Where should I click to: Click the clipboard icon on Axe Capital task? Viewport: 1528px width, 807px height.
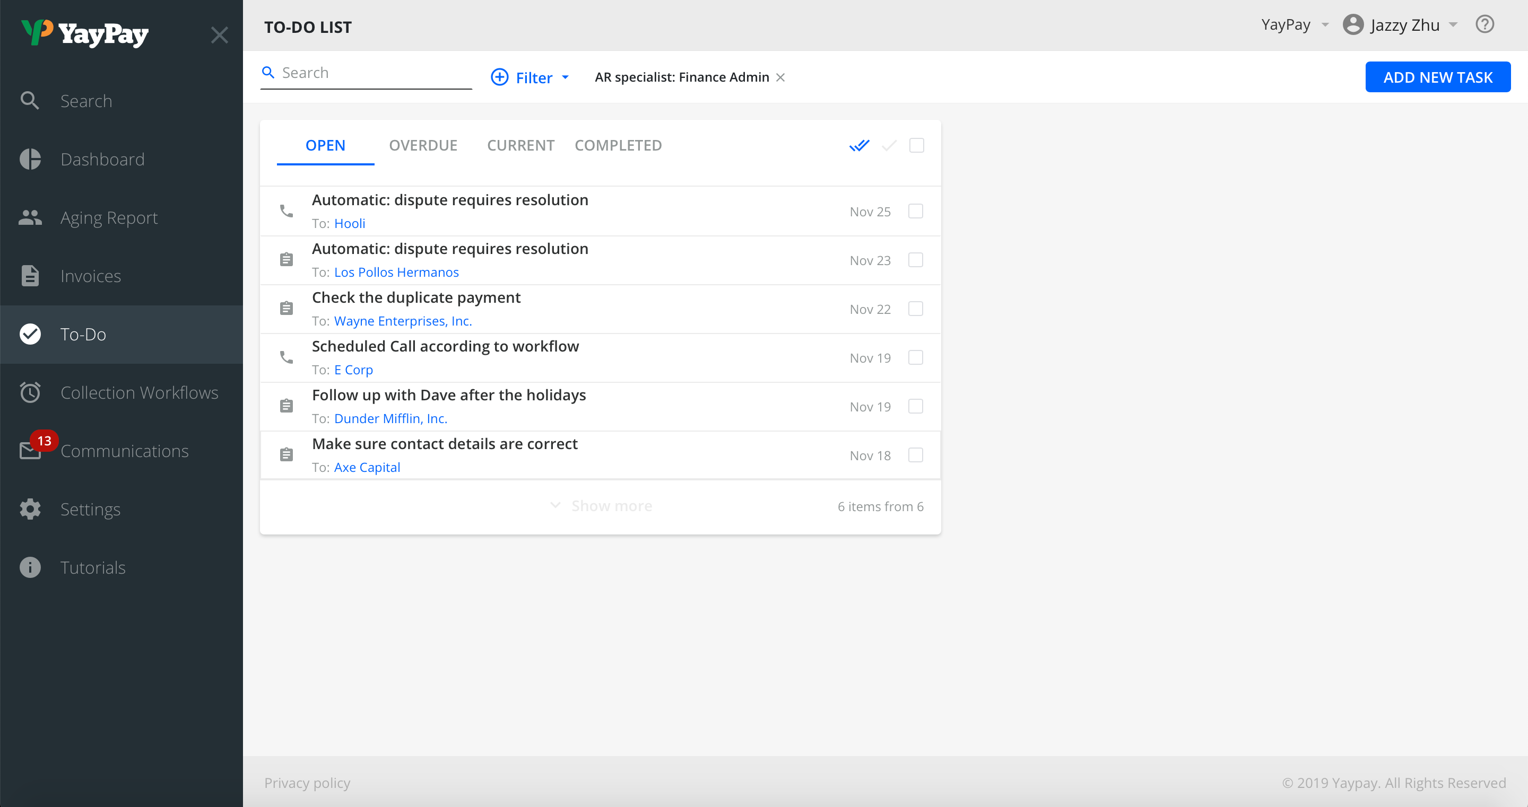pyautogui.click(x=286, y=455)
